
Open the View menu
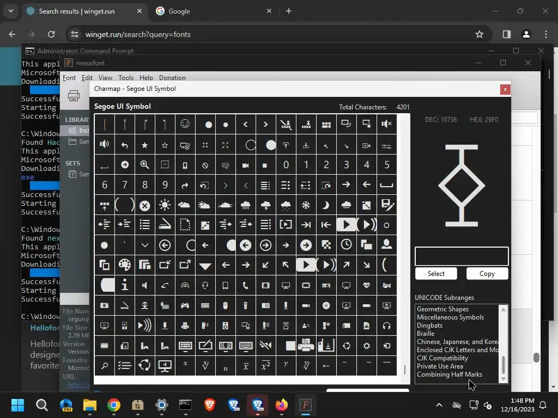[x=105, y=77]
